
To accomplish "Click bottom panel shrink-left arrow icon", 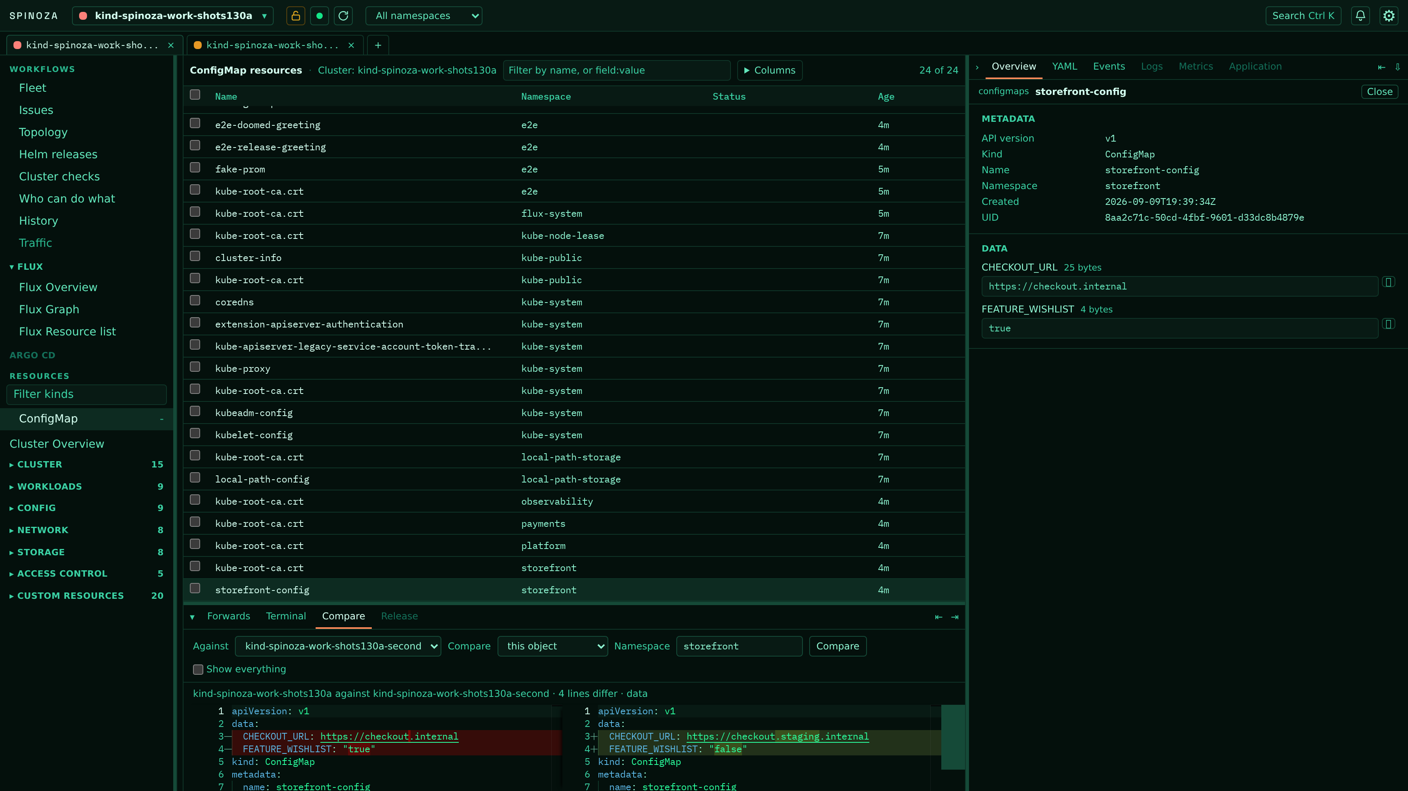I will point(939,617).
